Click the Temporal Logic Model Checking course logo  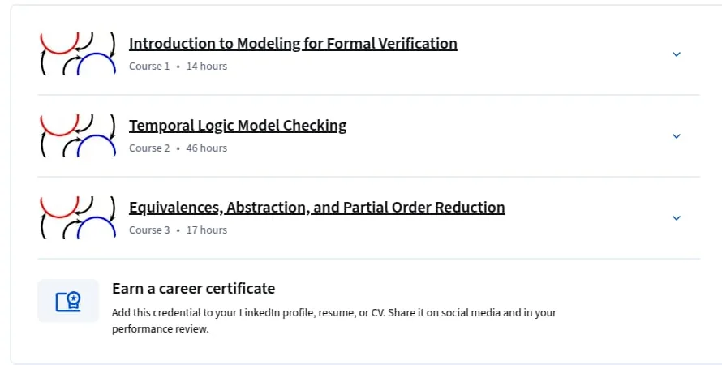[78, 135]
